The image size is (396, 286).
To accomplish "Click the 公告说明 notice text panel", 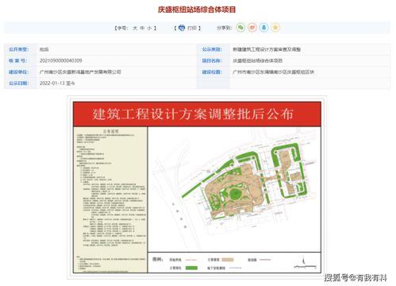I will pyautogui.click(x=110, y=199).
